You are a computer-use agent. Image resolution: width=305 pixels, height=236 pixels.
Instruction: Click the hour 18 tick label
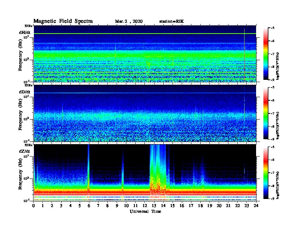[200, 206]
